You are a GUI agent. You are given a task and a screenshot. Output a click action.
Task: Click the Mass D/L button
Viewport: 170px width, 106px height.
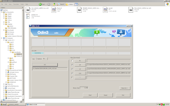click(x=125, y=88)
